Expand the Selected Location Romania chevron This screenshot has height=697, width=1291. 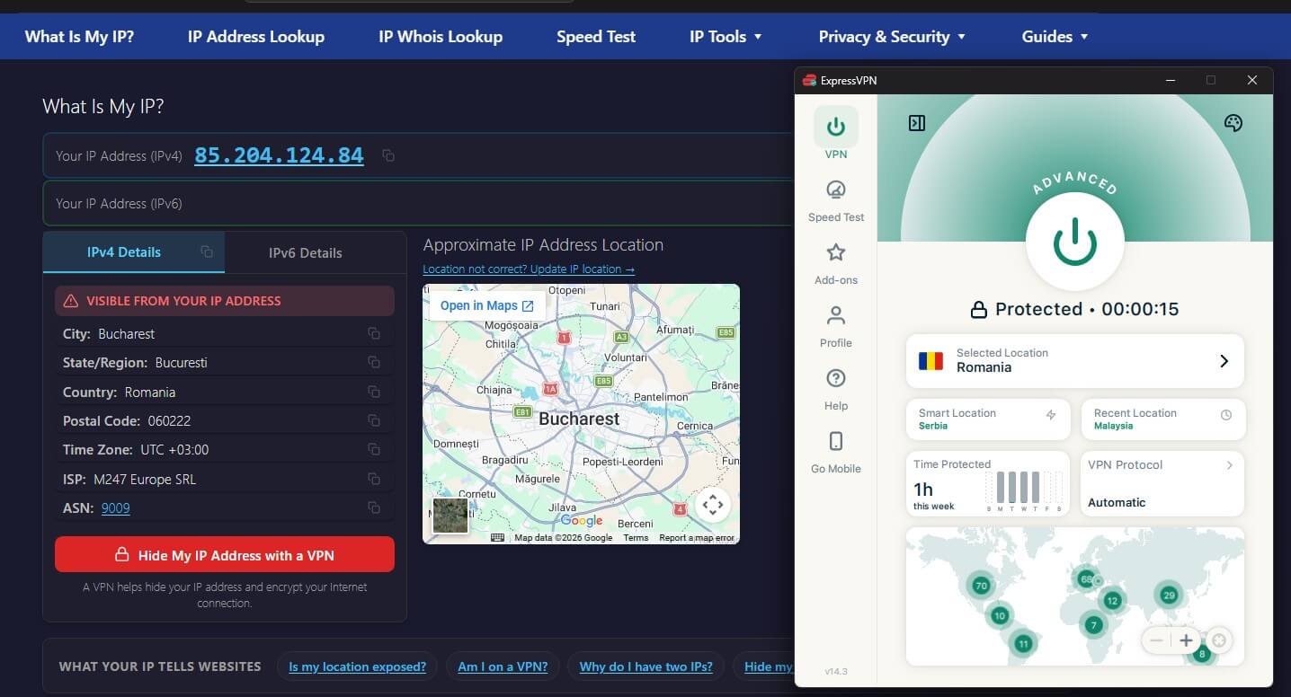1224,361
